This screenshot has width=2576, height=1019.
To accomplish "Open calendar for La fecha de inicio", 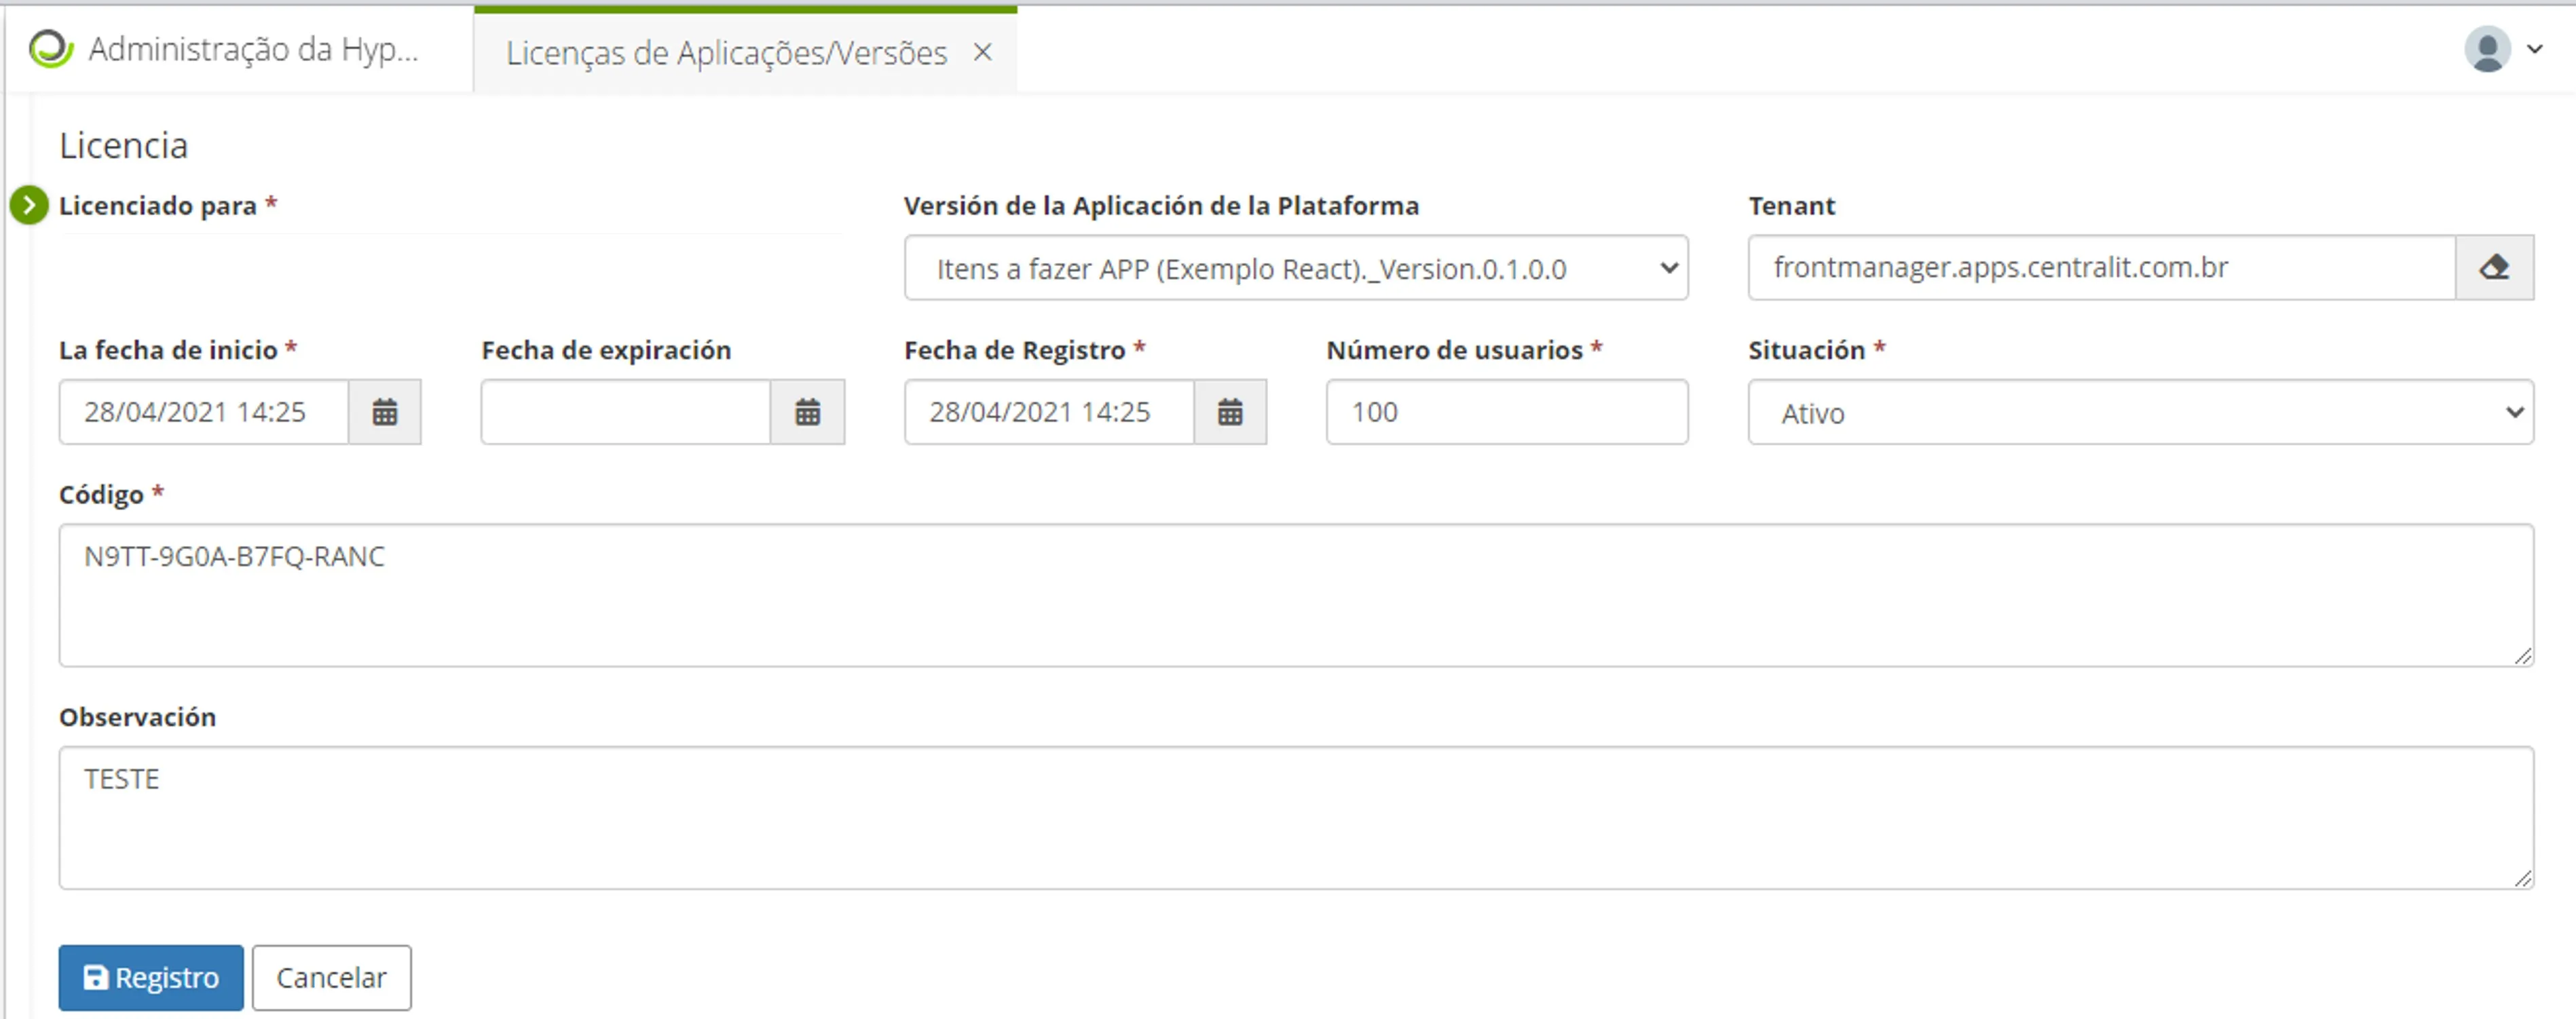I will click(385, 412).
